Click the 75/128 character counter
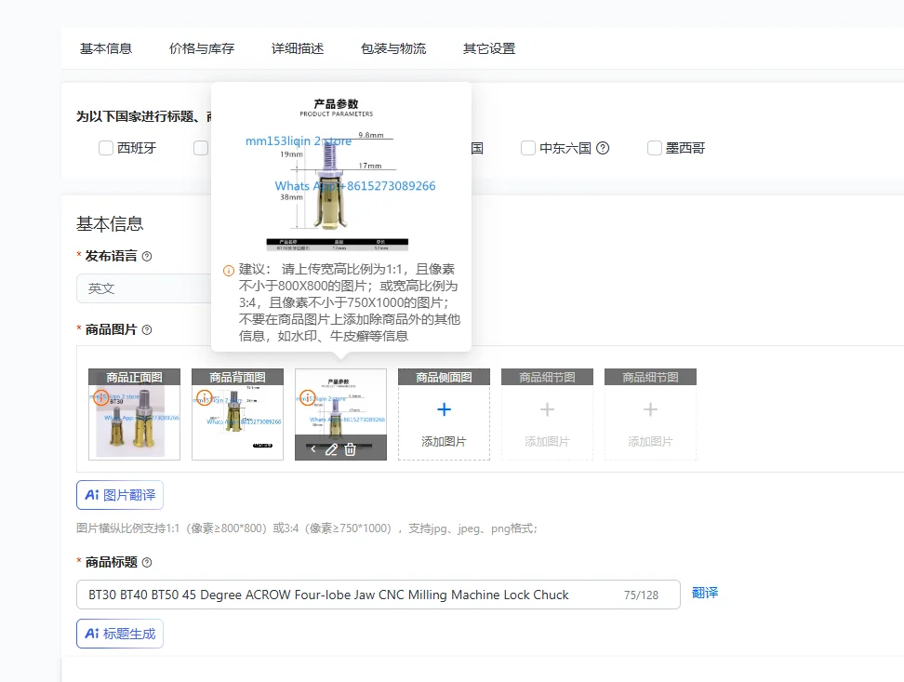Screen dimensions: 904x682 pyautogui.click(x=641, y=595)
